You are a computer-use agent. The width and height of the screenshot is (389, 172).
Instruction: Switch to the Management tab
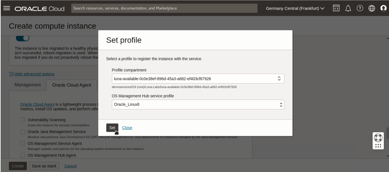(28, 85)
